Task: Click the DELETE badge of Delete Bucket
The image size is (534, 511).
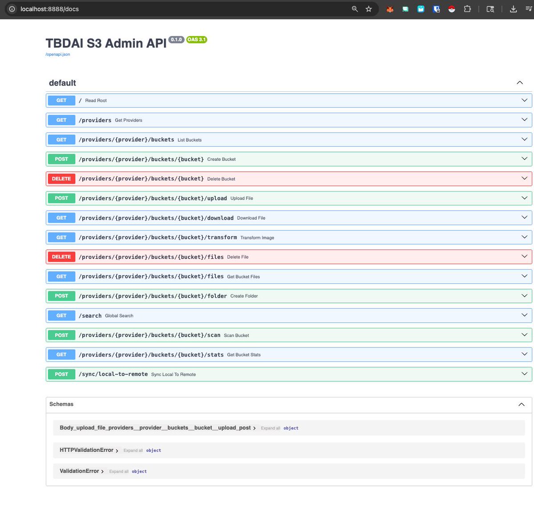Action: click(61, 179)
